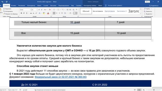Click the Cut (Вырезать) scissors icon
Image resolution: width=162 pixels, height=91 pixels.
point(4,9)
